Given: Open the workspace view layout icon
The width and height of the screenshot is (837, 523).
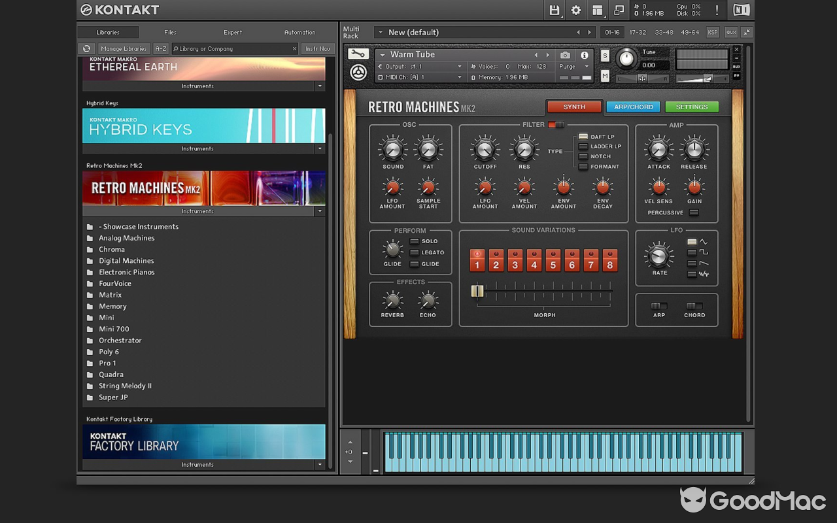Looking at the screenshot, I should [x=597, y=10].
